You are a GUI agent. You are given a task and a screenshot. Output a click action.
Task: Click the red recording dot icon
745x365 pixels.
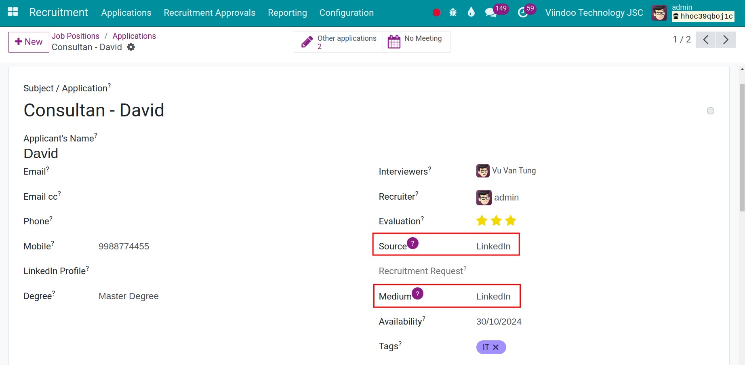point(436,13)
